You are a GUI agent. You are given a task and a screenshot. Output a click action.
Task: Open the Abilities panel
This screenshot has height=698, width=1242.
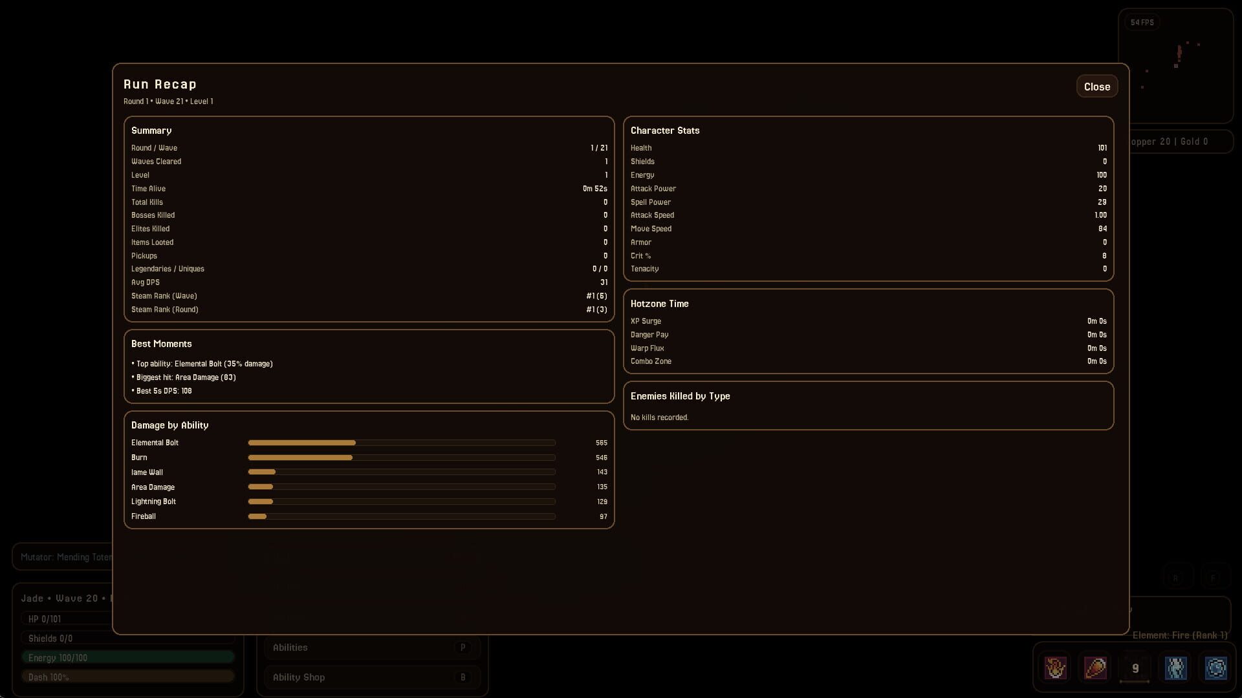click(372, 647)
